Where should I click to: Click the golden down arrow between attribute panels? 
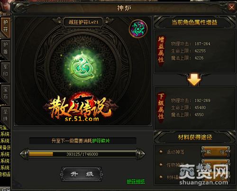click(194, 80)
